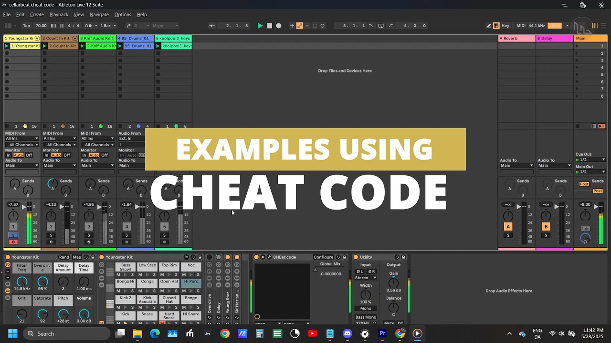Click the Play button in transport bar
Screen dimensions: 611x343
pos(260,26)
